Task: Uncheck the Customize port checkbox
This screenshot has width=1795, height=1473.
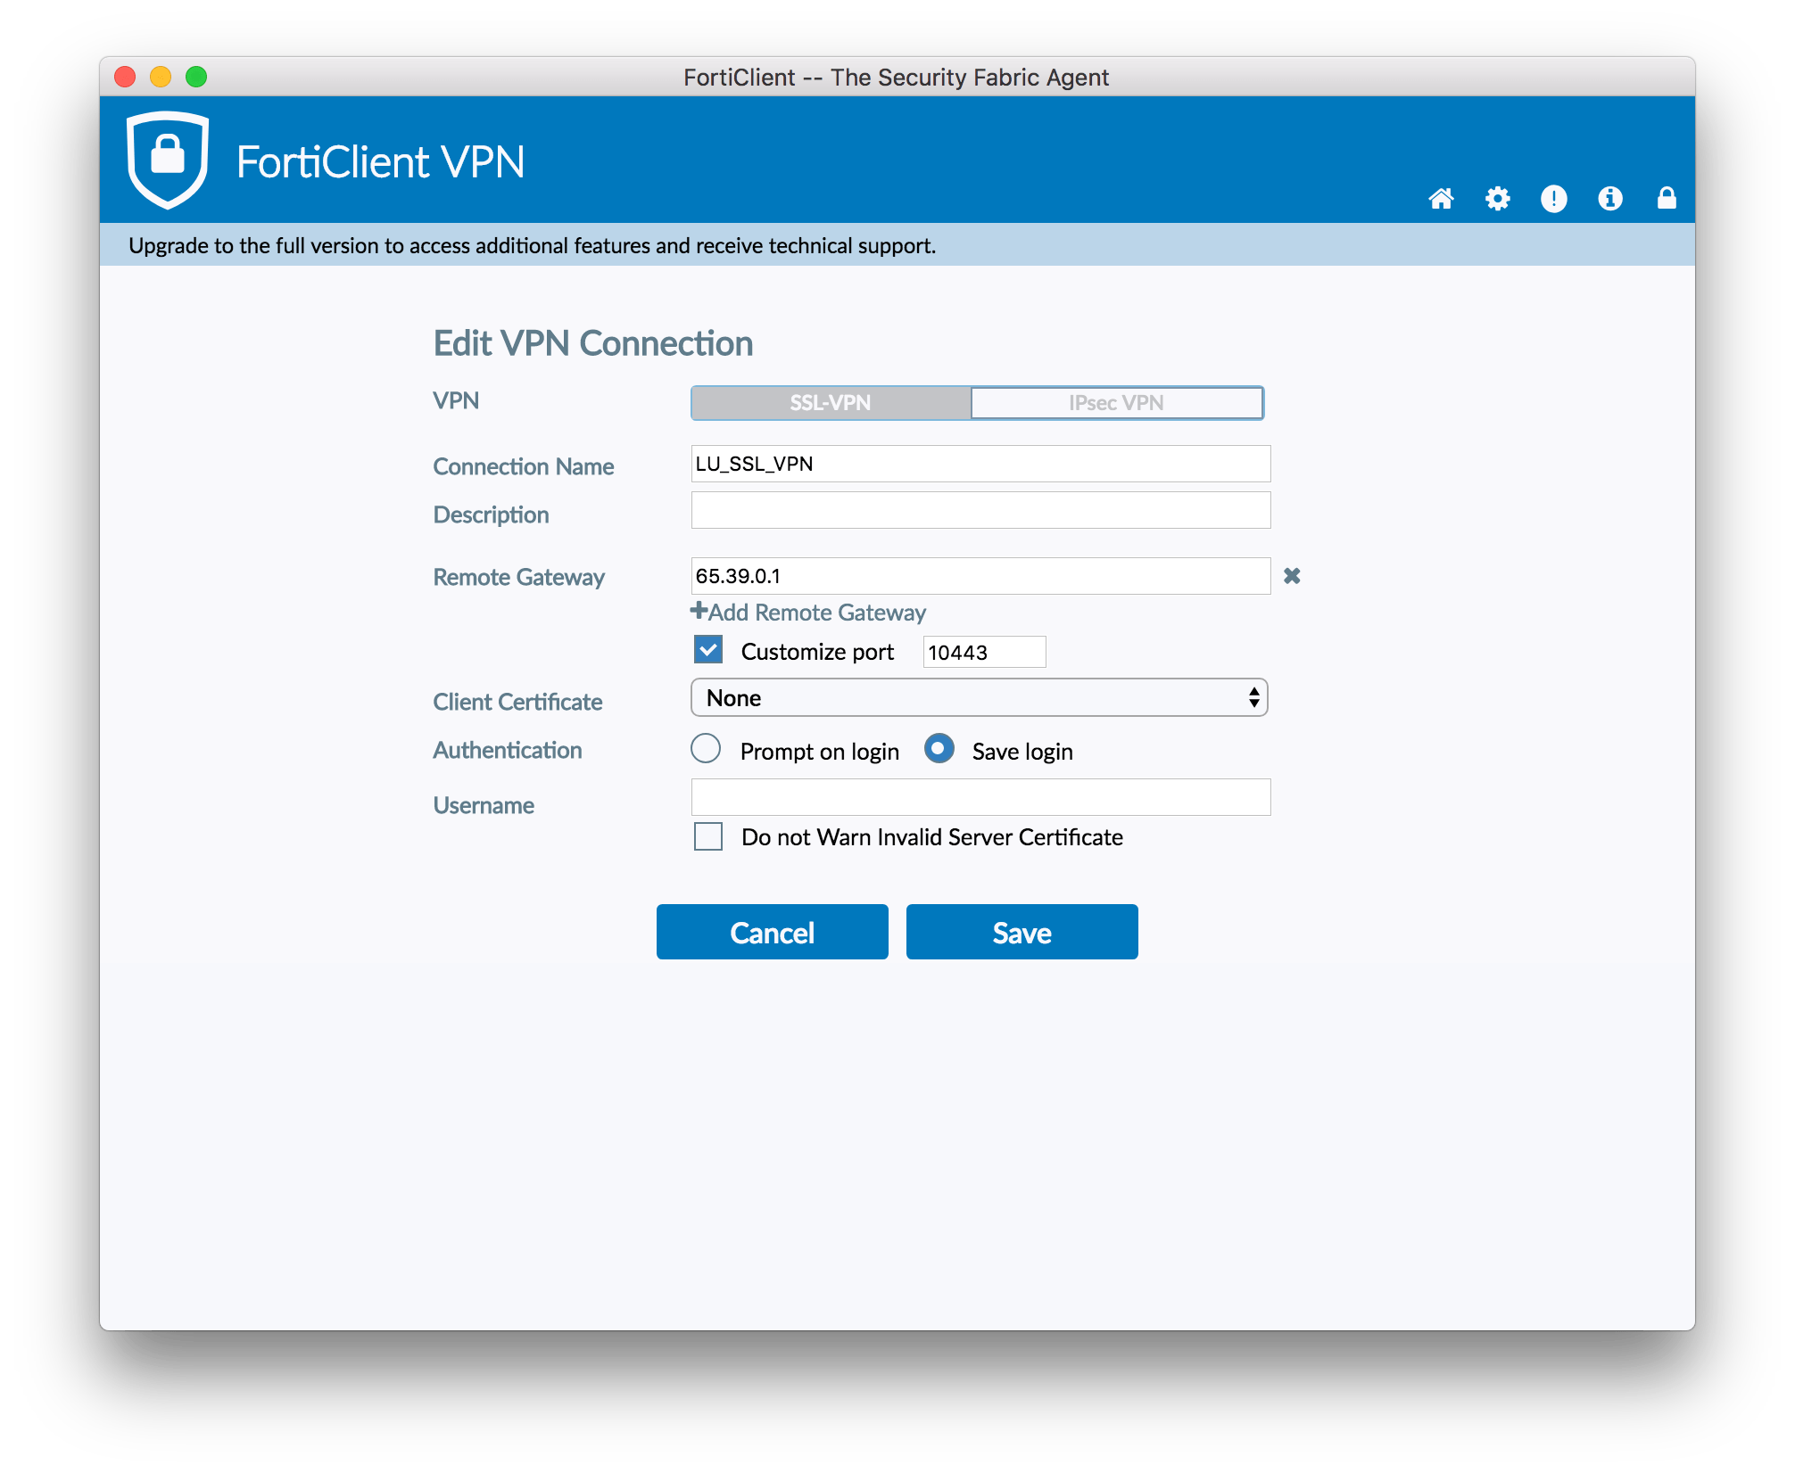Action: pyautogui.click(x=708, y=650)
